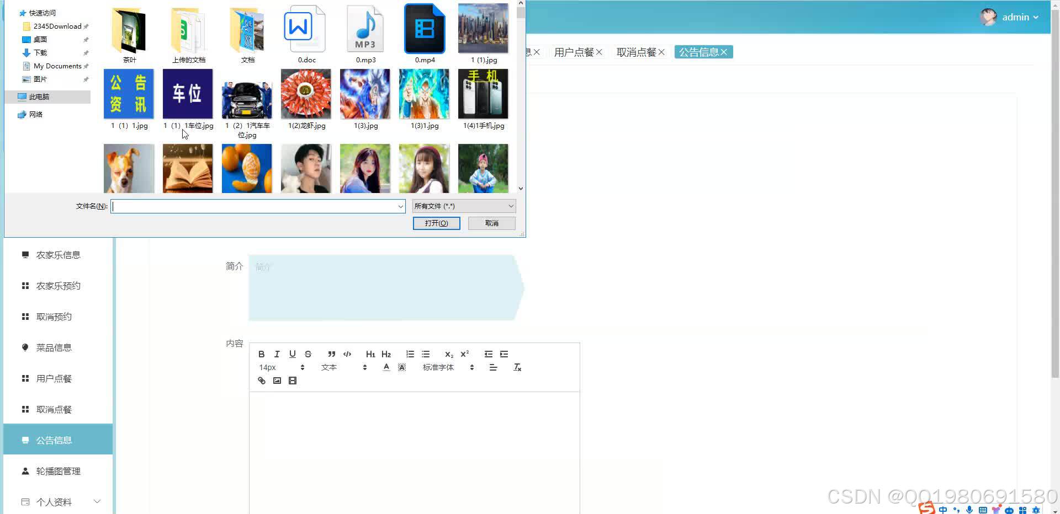Select the text color tool
The height and width of the screenshot is (514, 1060).
pos(386,367)
